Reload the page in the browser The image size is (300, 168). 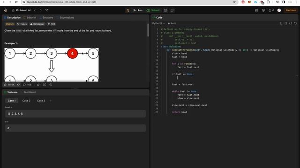coord(16,2)
